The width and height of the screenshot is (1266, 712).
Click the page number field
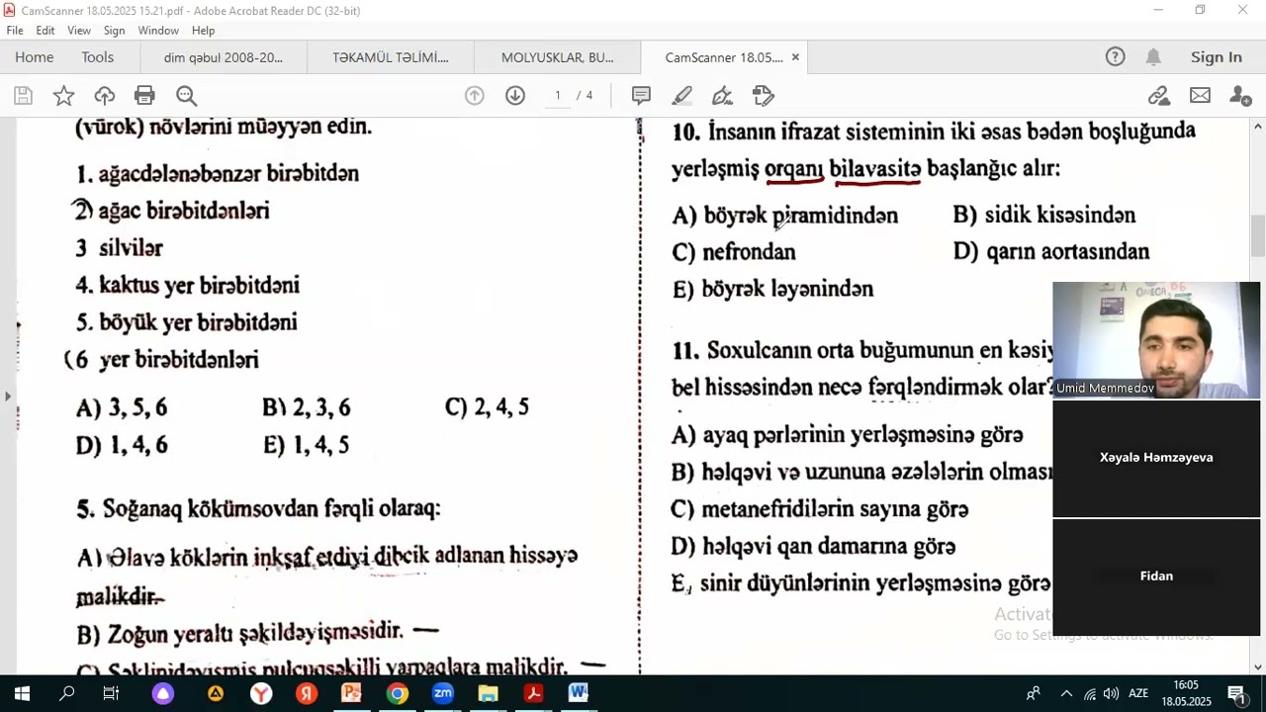tap(558, 96)
